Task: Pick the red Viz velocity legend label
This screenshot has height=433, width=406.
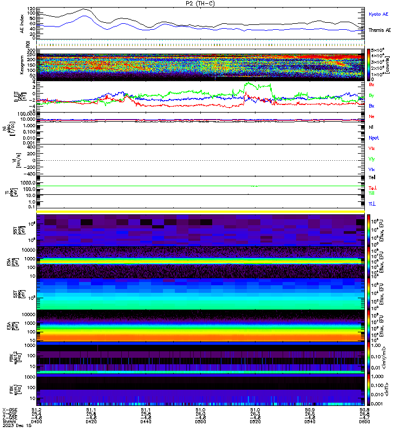Action: pos(371,148)
